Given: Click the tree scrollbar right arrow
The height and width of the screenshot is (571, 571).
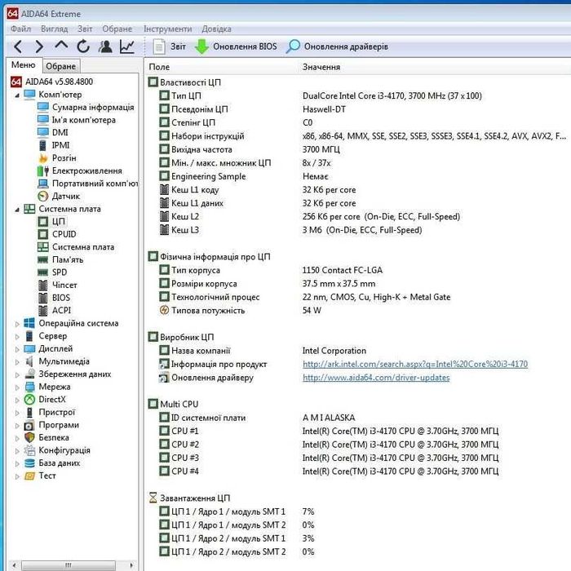Looking at the screenshot, I should pos(132,564).
